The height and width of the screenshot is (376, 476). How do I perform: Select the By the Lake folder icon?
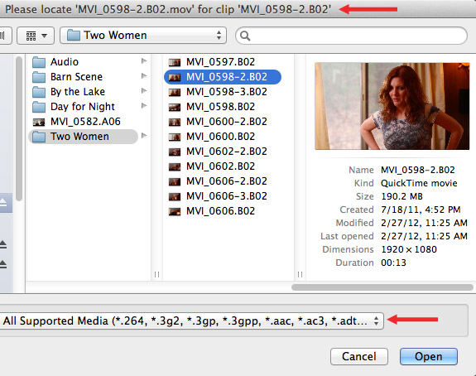pyautogui.click(x=39, y=92)
